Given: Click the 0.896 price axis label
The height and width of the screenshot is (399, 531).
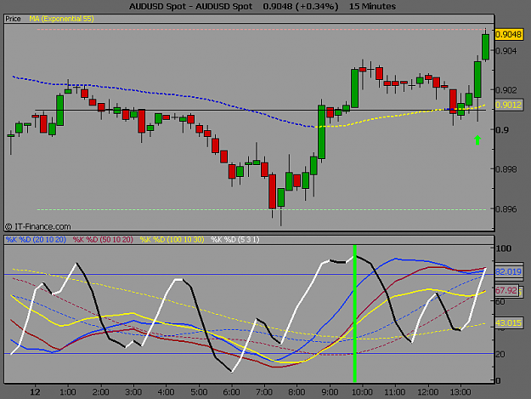Looking at the screenshot, I should (507, 209).
